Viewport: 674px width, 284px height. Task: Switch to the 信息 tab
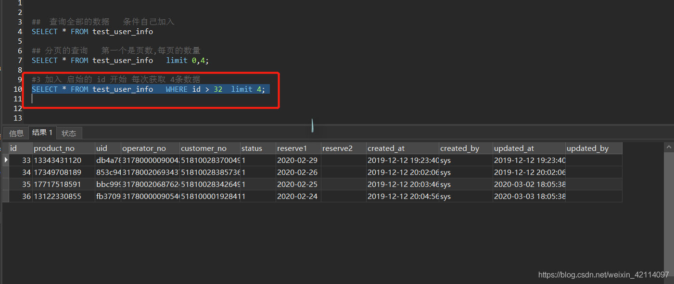pos(16,134)
